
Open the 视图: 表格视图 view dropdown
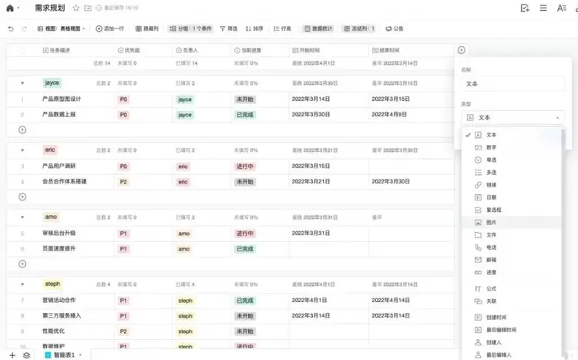click(x=61, y=29)
